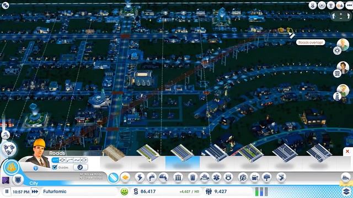Image resolution: width=353 pixels, height=198 pixels.
Task: Select freeform curvy road drawing mode
Action: pyautogui.click(x=77, y=160)
